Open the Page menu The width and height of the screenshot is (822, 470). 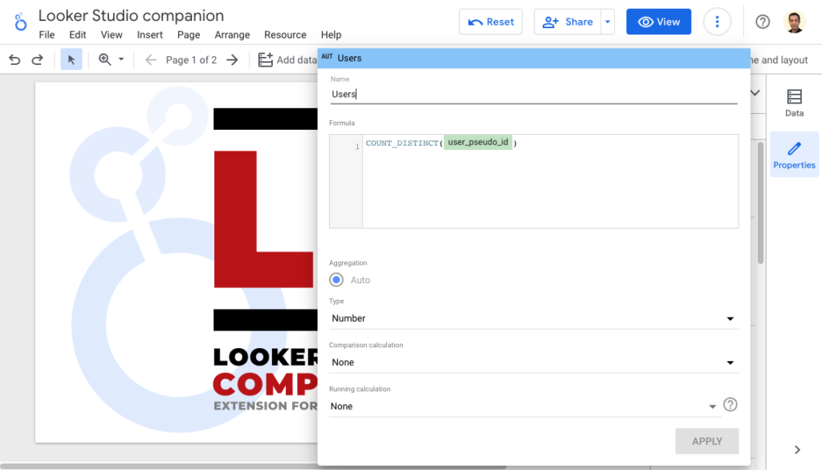(x=189, y=34)
